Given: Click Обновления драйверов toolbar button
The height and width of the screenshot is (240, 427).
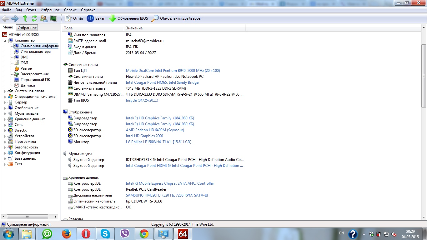Looking at the screenshot, I should (x=176, y=18).
